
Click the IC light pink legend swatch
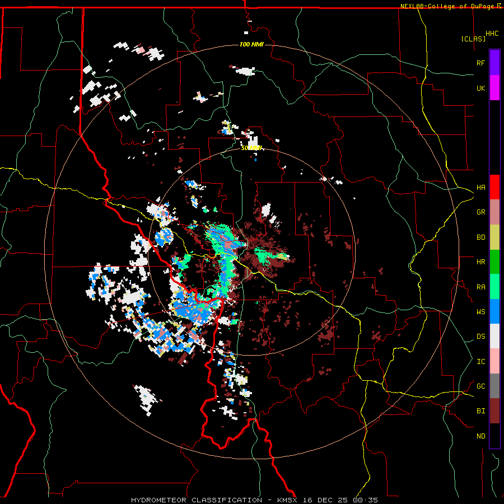494,361
